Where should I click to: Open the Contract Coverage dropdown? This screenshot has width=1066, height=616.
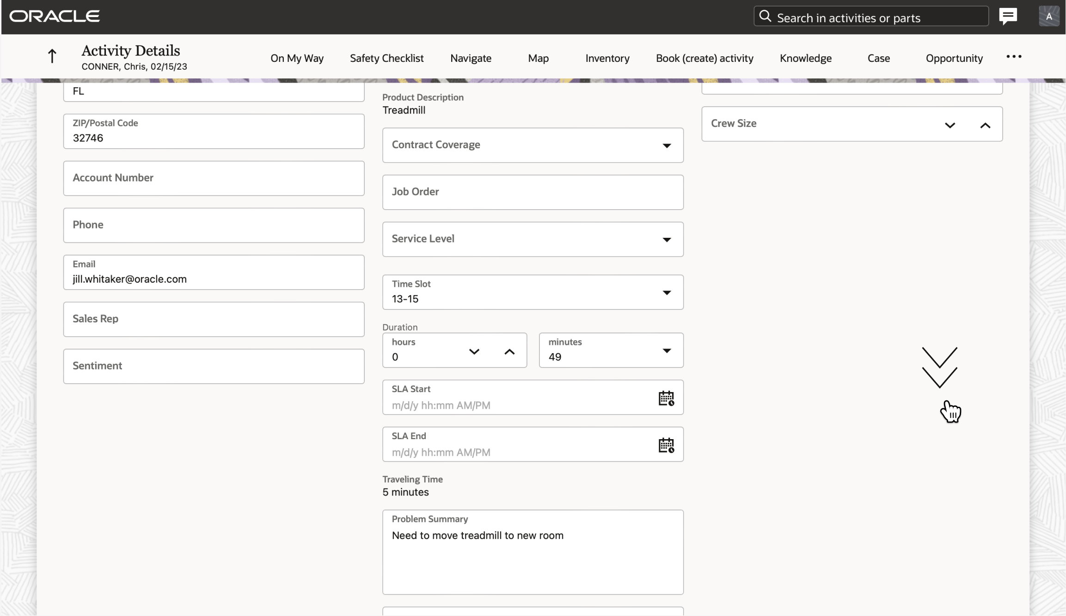tap(666, 145)
